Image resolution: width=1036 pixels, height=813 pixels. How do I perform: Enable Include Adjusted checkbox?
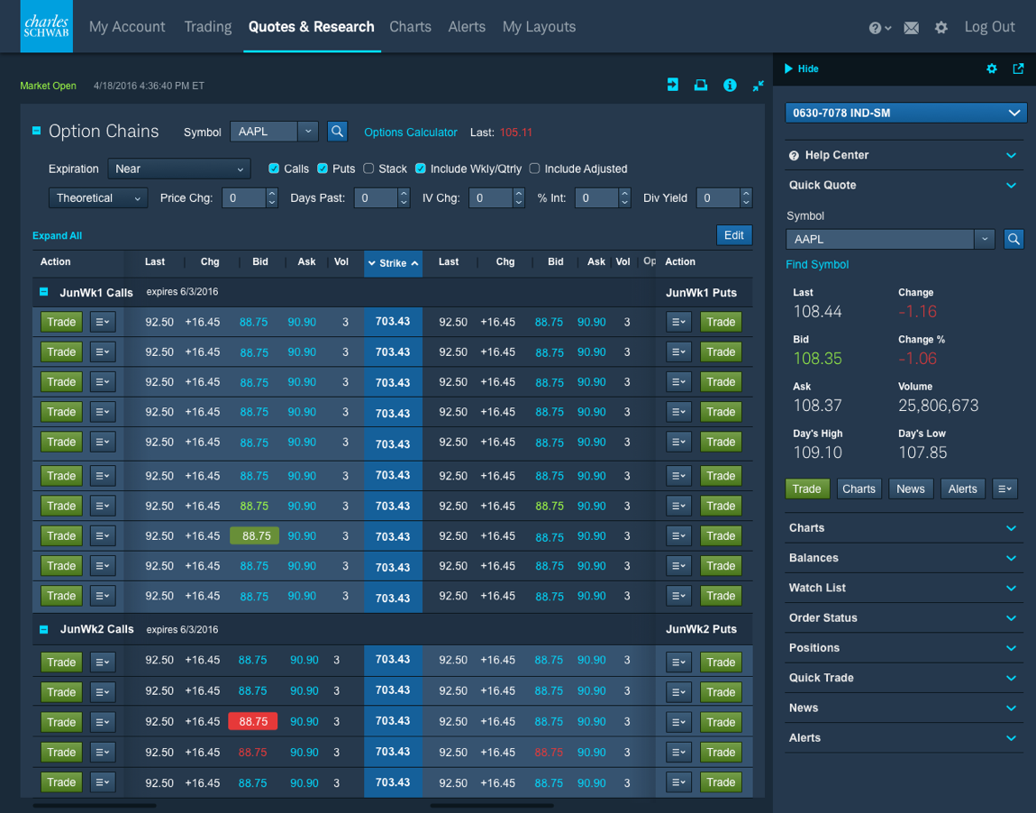[x=534, y=169]
